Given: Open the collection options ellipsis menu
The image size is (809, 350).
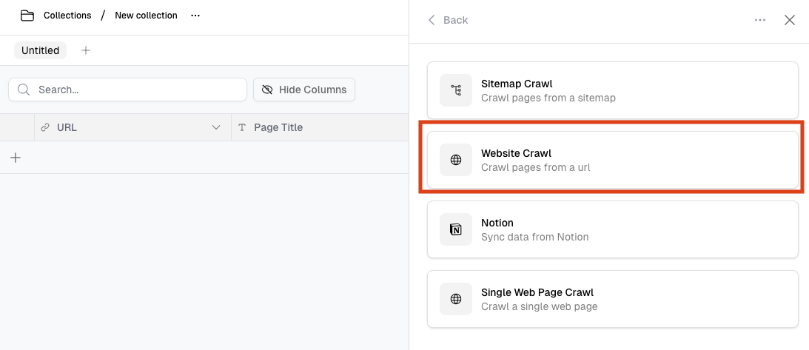Looking at the screenshot, I should 195,16.
